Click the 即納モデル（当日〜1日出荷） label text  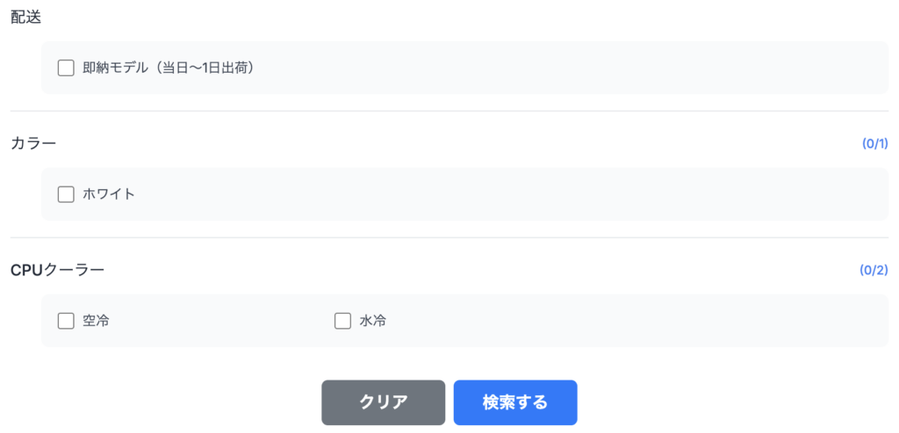coord(168,67)
